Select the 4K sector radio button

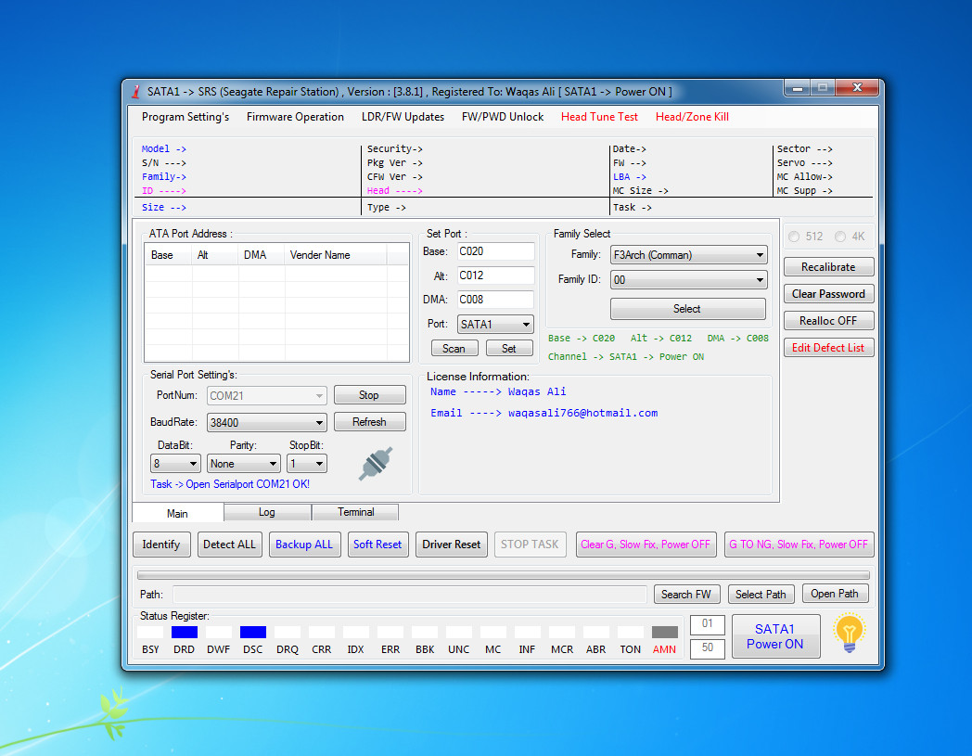click(x=840, y=237)
